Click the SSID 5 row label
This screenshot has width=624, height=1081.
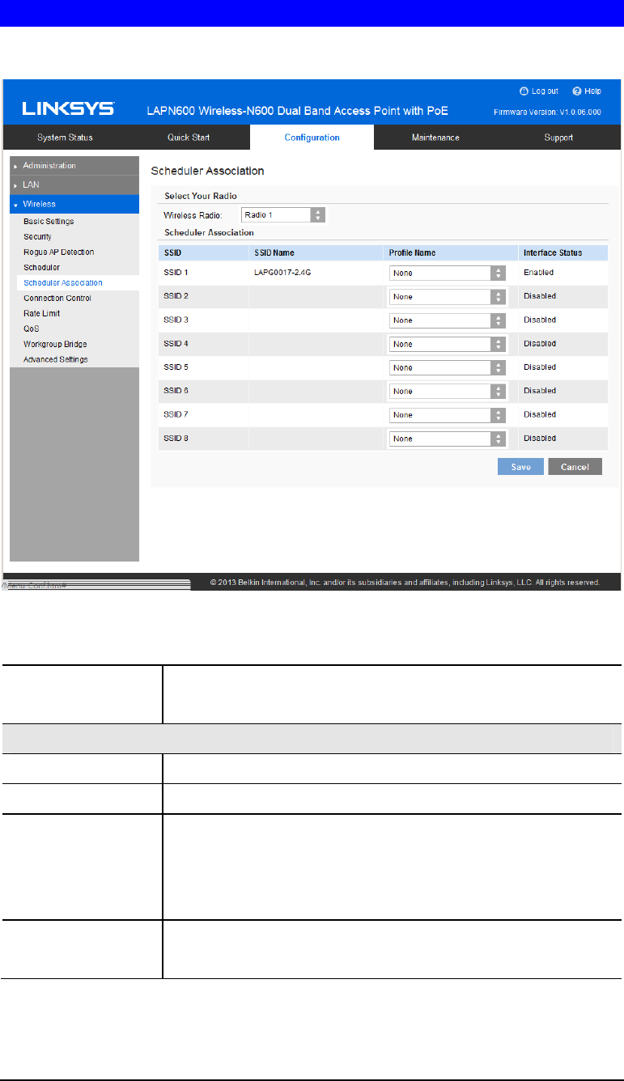click(176, 367)
